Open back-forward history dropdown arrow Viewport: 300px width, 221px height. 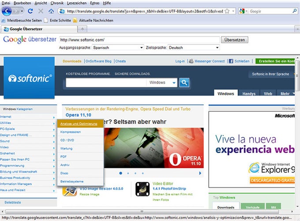coord(22,11)
